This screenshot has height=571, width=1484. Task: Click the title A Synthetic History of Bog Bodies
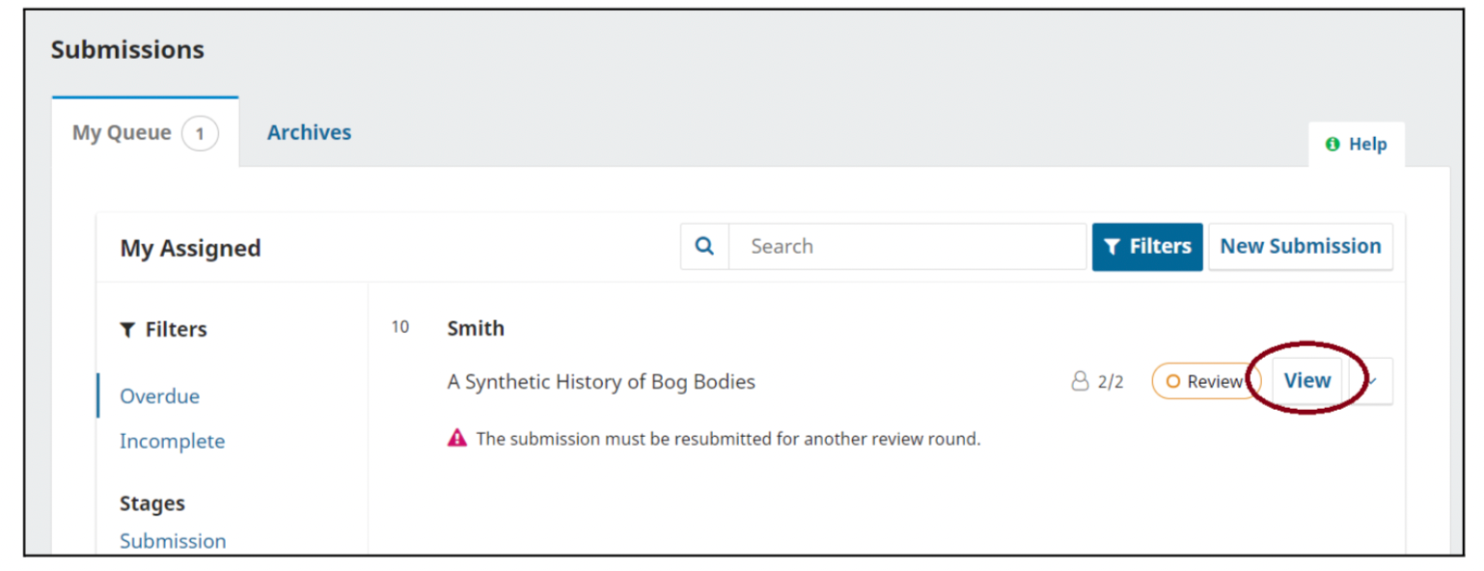[600, 382]
